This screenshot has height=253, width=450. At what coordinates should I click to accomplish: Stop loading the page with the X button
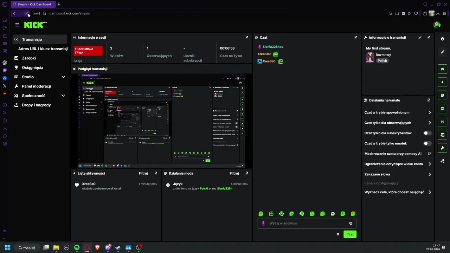tap(27, 13)
